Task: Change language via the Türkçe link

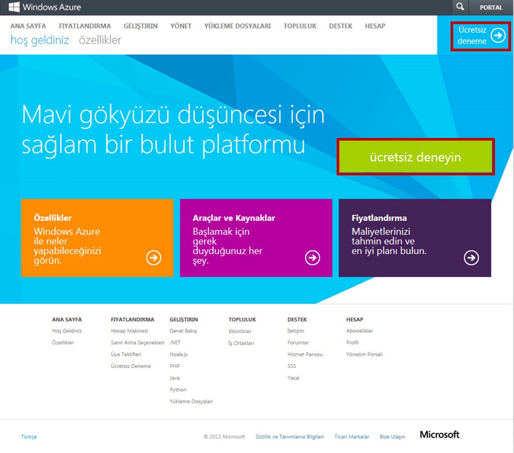Action: (x=29, y=436)
